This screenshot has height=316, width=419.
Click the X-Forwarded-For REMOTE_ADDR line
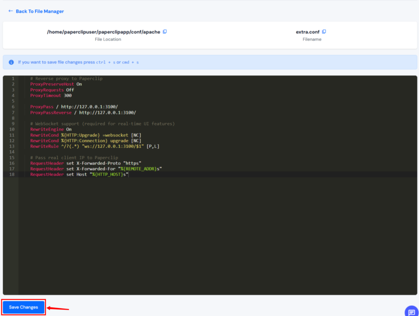click(96, 169)
